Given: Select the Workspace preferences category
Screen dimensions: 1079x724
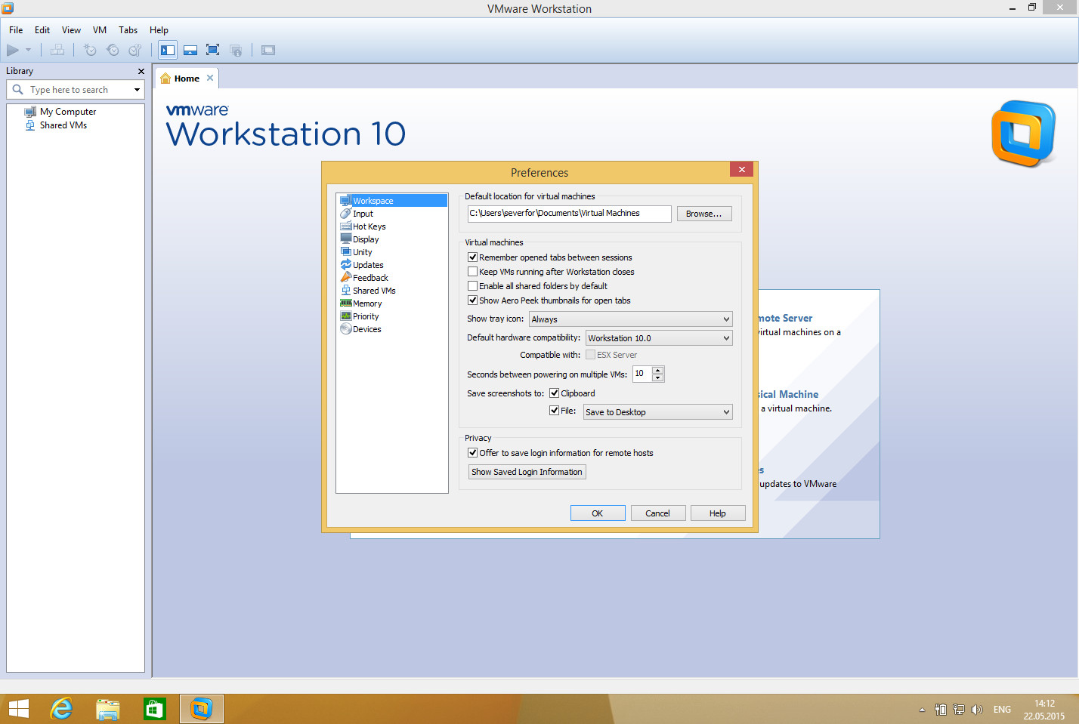Looking at the screenshot, I should coord(392,201).
